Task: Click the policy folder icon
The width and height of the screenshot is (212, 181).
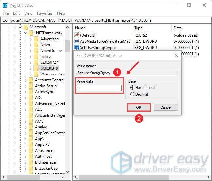Action: [36, 57]
